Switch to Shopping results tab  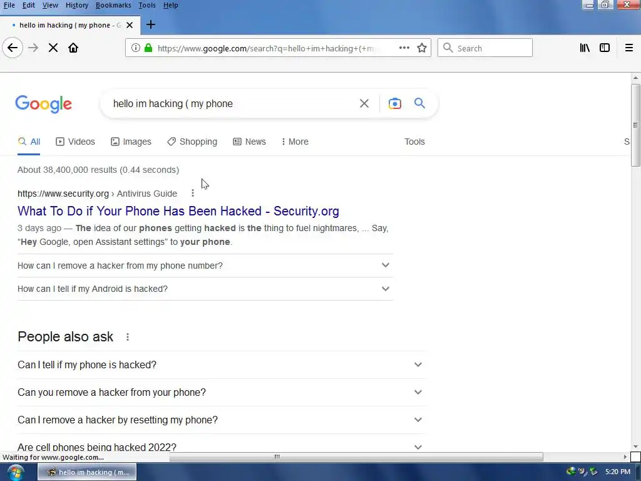pos(192,142)
